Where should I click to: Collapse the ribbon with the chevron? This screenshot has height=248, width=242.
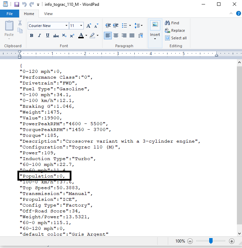point(231,13)
